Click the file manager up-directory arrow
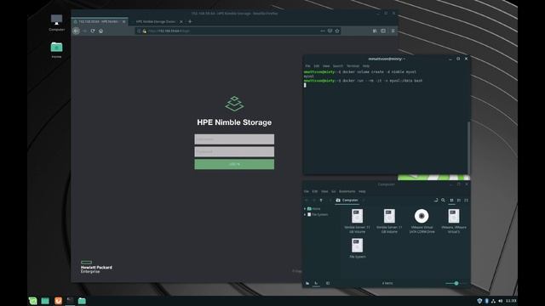Viewport: 545px width, 306px height. pyautogui.click(x=321, y=201)
